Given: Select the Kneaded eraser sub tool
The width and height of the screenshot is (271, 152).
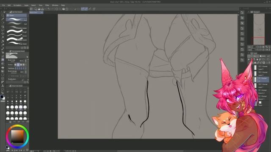Looking at the screenshot, I should click(x=17, y=27).
